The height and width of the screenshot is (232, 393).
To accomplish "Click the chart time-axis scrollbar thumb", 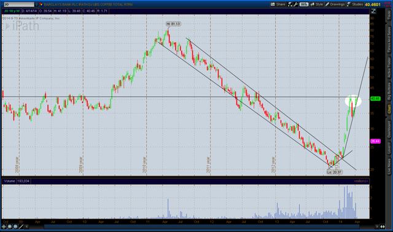I will point(202,226).
